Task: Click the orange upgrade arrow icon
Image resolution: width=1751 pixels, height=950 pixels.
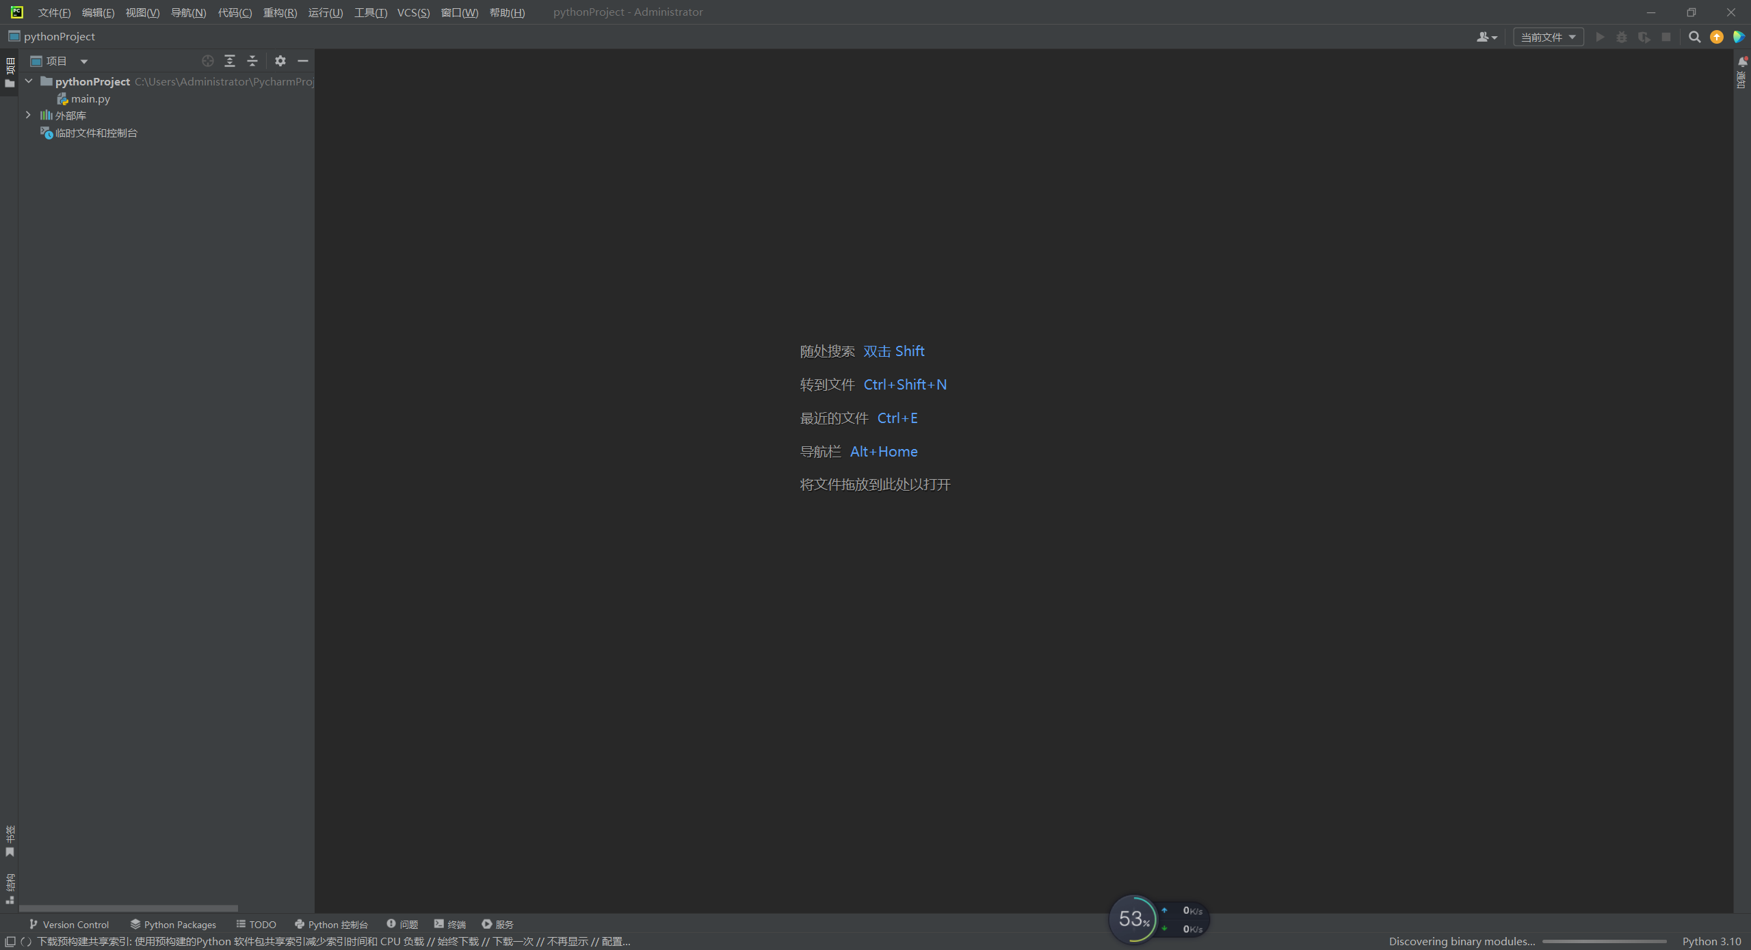Action: point(1717,38)
